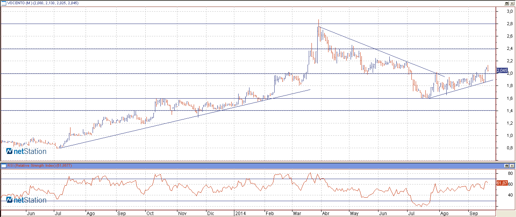Click the Feb label on time axis
The height and width of the screenshot is (217, 516).
click(x=270, y=213)
